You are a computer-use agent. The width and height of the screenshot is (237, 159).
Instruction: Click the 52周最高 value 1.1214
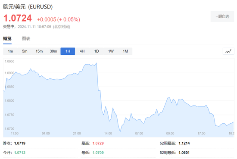tap(184, 143)
